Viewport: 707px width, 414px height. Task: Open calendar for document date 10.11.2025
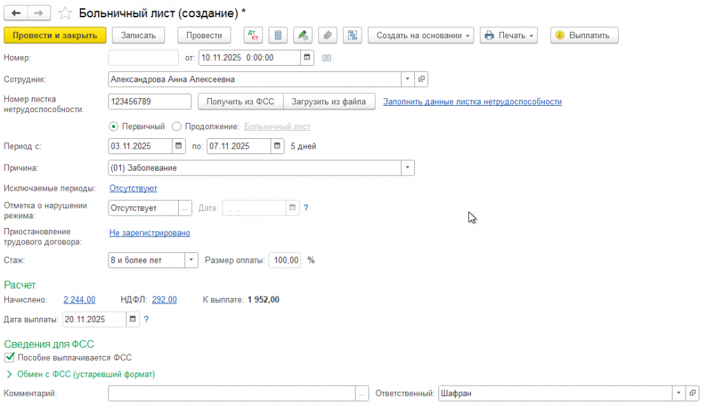(307, 57)
